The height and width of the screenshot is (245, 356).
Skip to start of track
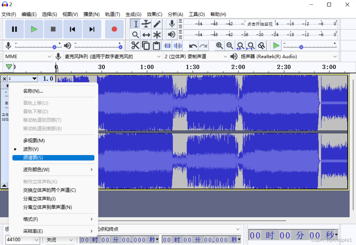point(72,29)
